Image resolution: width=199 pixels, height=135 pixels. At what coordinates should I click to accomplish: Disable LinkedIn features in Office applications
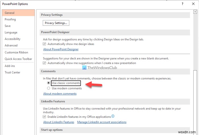44,117
